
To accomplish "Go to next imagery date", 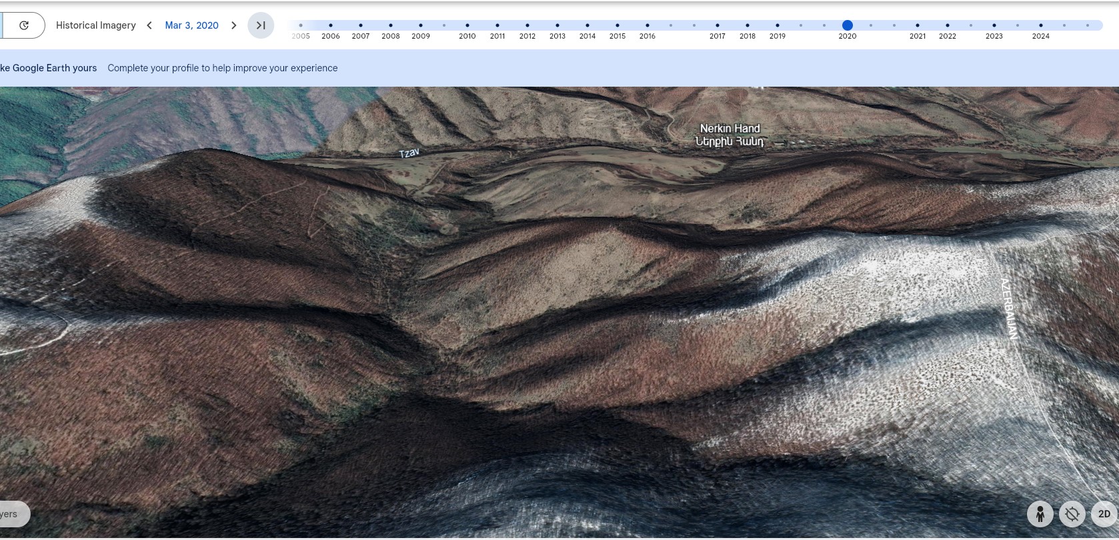I will (233, 25).
